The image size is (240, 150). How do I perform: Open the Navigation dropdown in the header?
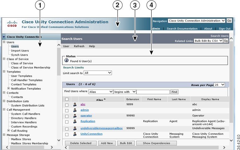tap(197, 21)
